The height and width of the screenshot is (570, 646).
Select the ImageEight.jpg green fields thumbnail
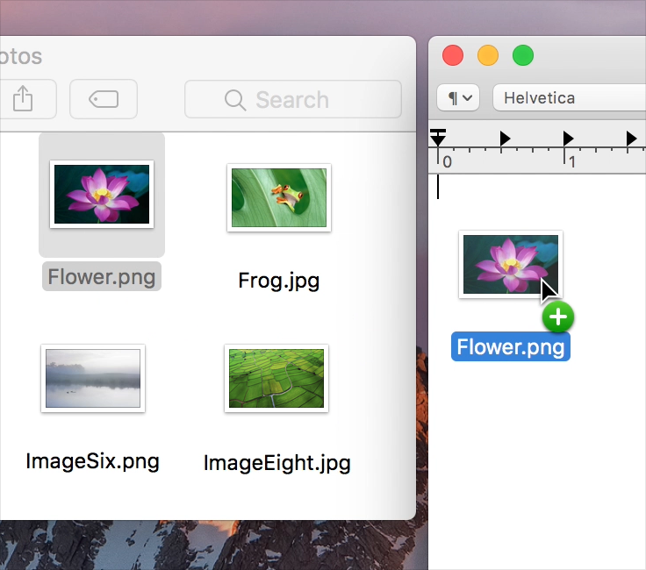(276, 378)
